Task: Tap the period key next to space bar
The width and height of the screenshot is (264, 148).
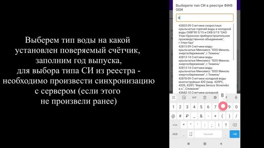Action: point(226,134)
